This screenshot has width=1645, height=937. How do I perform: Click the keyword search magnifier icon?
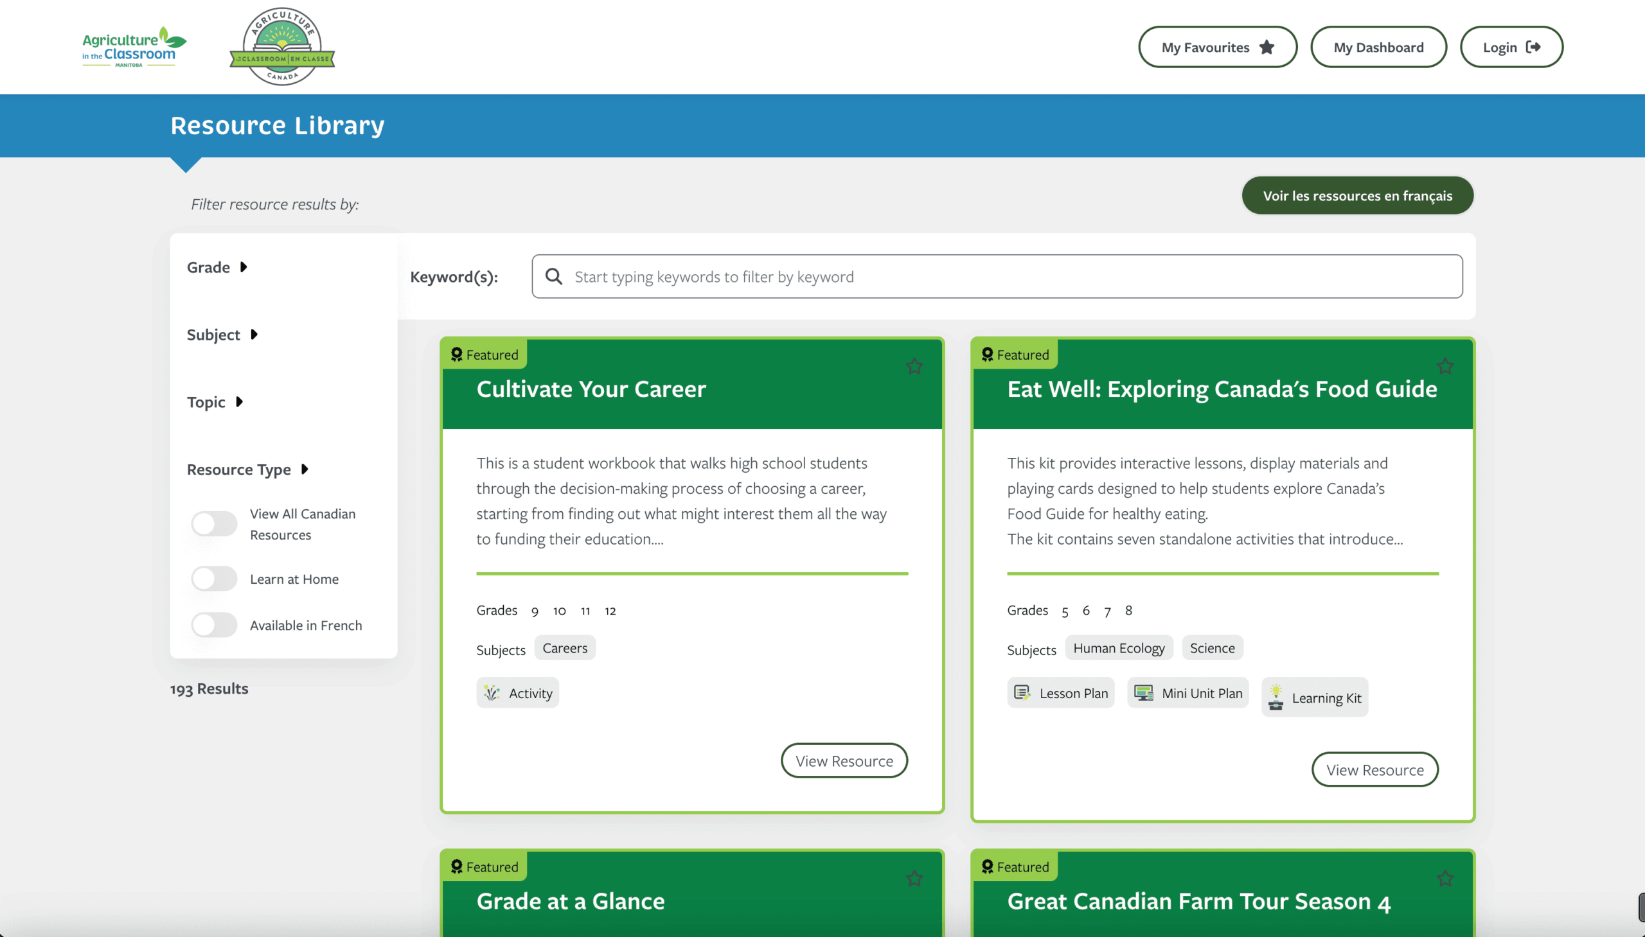tap(553, 276)
